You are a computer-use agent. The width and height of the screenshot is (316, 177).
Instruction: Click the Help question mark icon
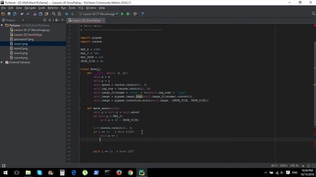142,14
